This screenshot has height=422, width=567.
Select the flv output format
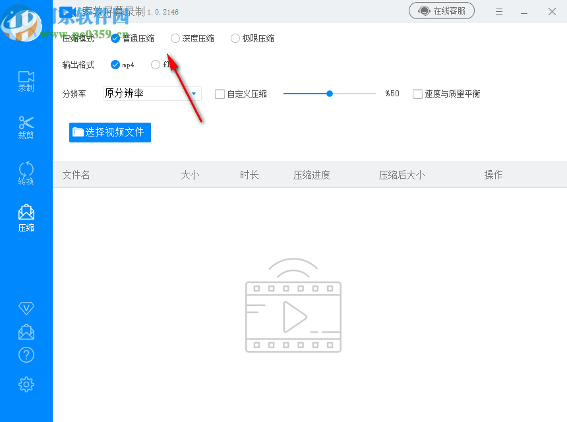tap(157, 65)
